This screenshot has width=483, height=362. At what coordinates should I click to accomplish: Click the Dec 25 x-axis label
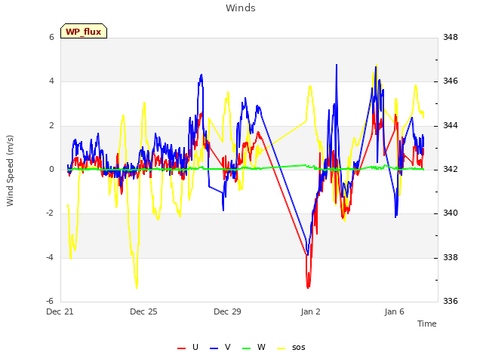pos(143,311)
